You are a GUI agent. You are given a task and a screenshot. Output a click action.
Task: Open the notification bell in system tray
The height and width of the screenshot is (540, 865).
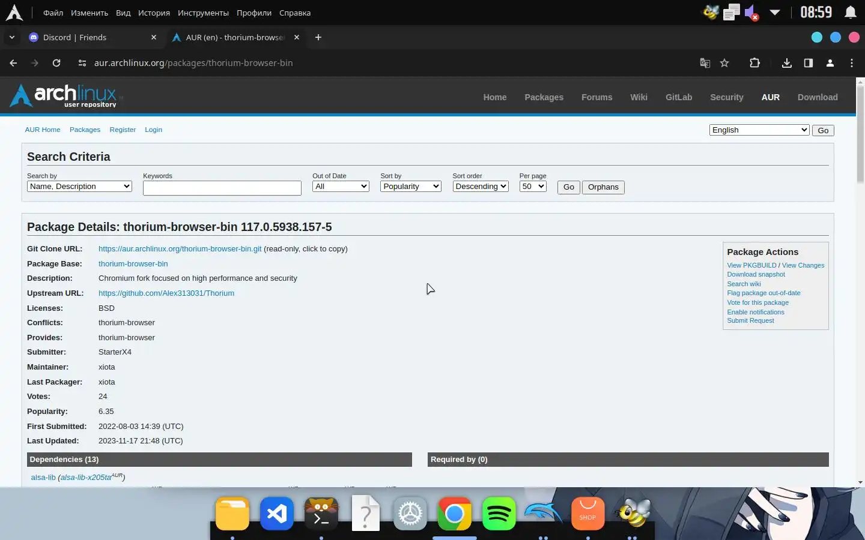[x=851, y=12]
